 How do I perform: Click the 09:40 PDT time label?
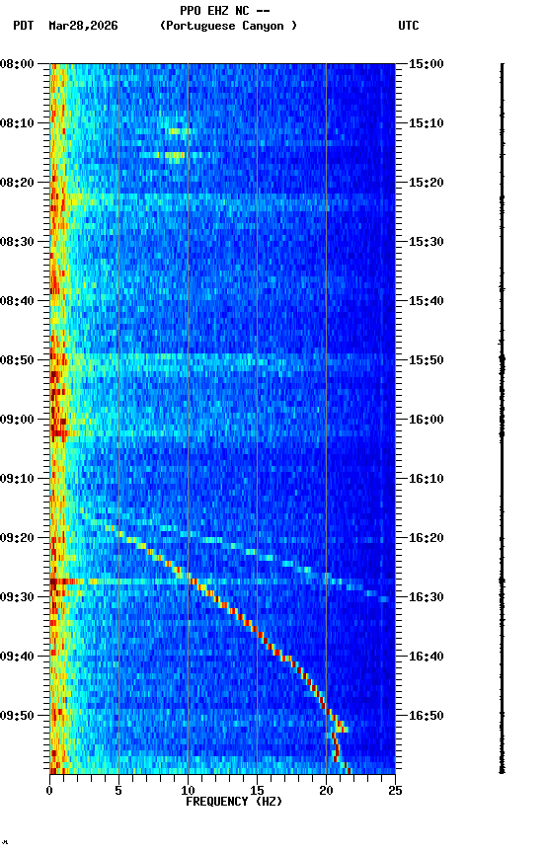point(17,657)
